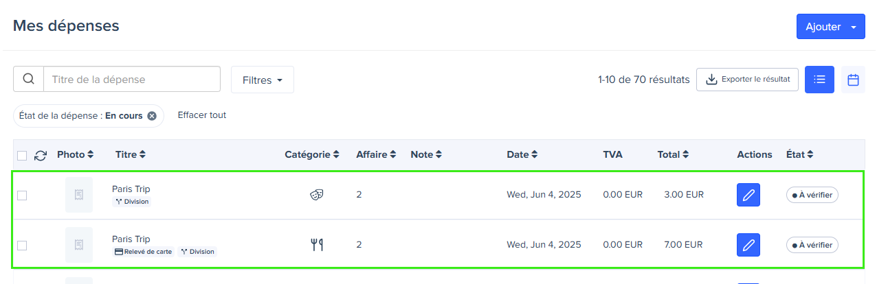
Task: Click the refresh icon in table header
Action: pyautogui.click(x=41, y=155)
